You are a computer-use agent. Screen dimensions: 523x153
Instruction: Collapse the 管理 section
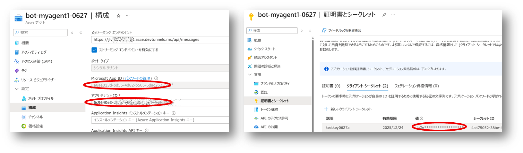pos(250,74)
